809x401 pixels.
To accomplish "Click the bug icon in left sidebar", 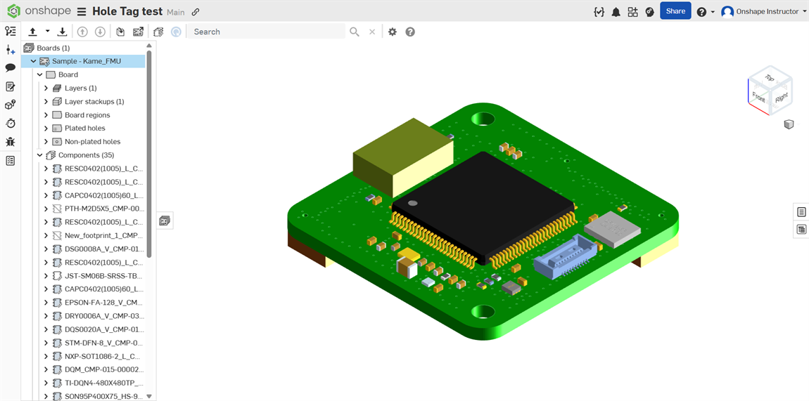I will 11,142.
